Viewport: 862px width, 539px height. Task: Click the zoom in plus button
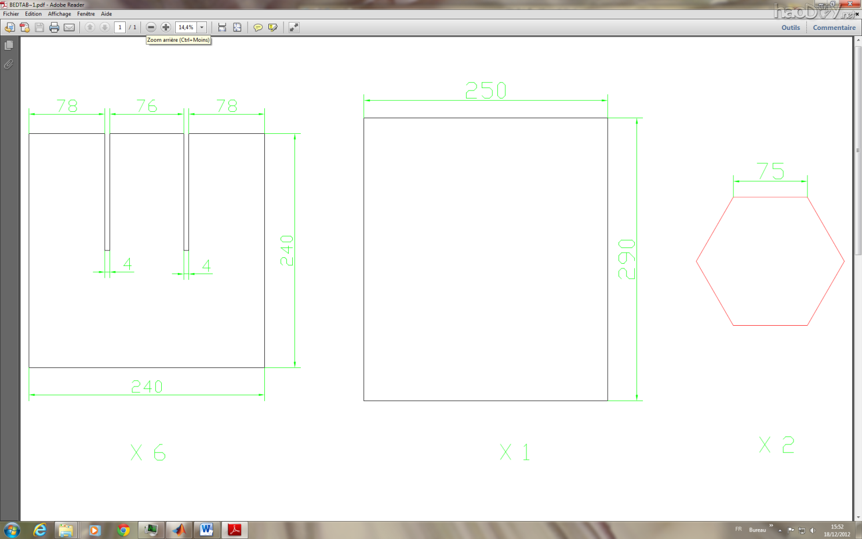(166, 27)
